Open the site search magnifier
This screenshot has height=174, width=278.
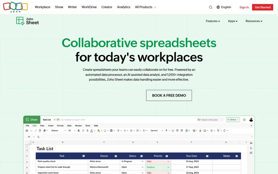211,7
